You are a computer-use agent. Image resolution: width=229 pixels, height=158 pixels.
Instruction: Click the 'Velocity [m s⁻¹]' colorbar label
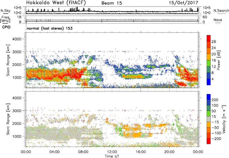point(224,119)
